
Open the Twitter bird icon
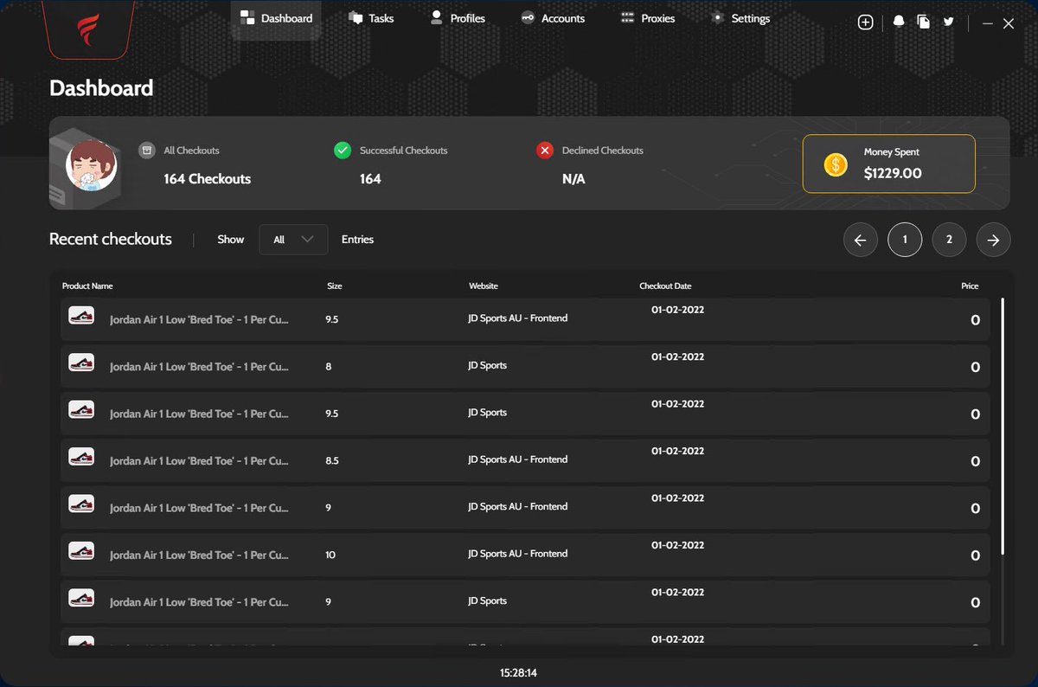pyautogui.click(x=949, y=22)
